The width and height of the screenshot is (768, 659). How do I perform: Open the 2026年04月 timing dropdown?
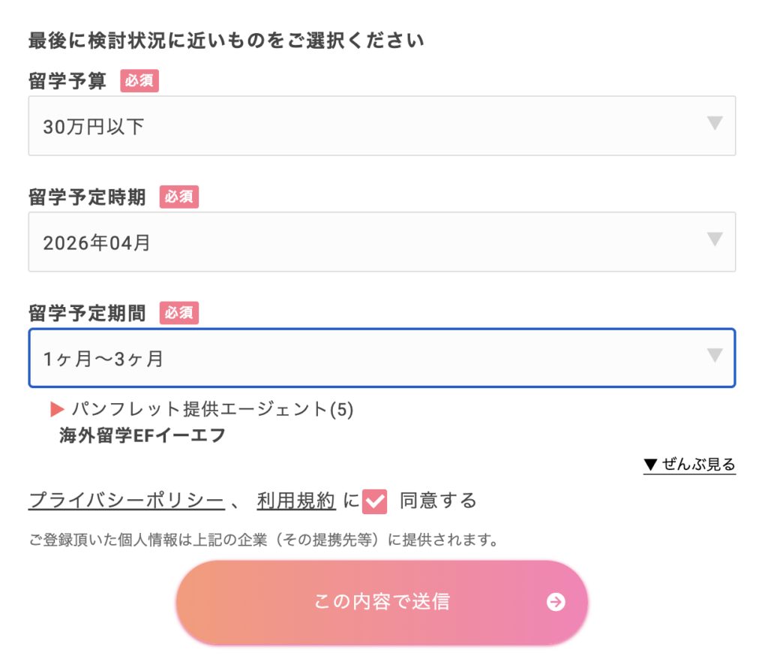pyautogui.click(x=382, y=242)
